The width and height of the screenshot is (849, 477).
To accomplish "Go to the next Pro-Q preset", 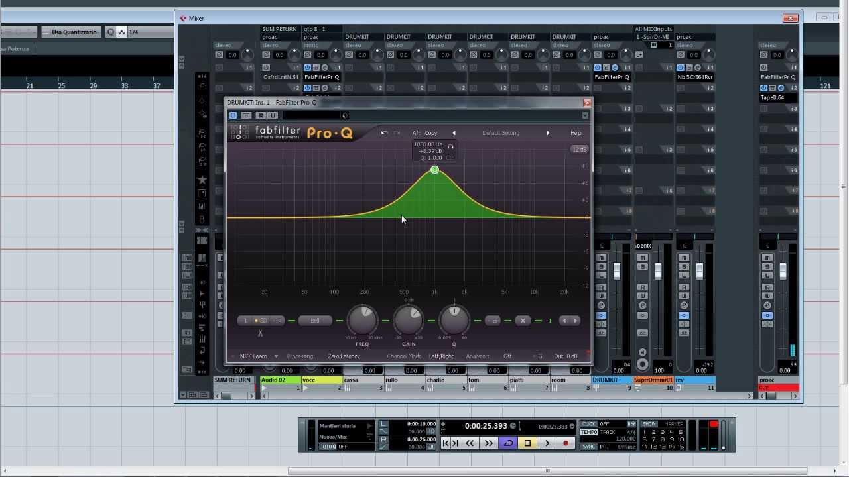I will [547, 133].
